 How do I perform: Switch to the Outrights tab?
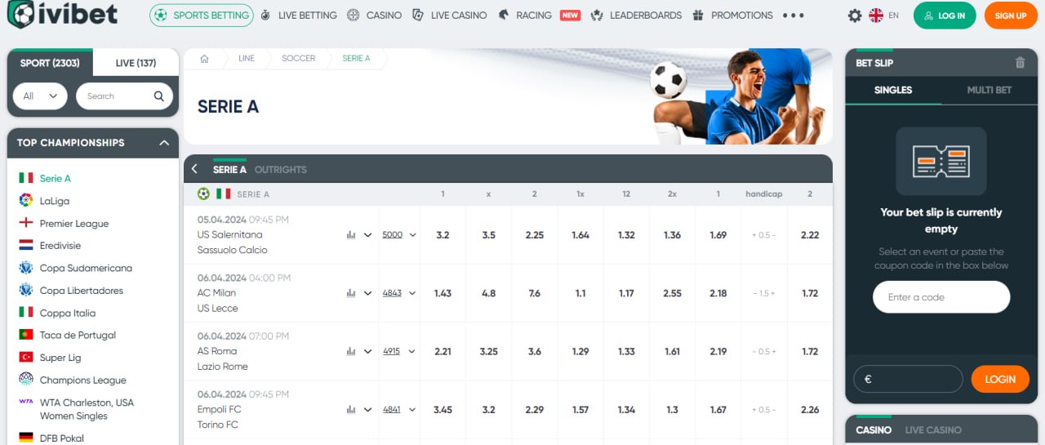281,170
